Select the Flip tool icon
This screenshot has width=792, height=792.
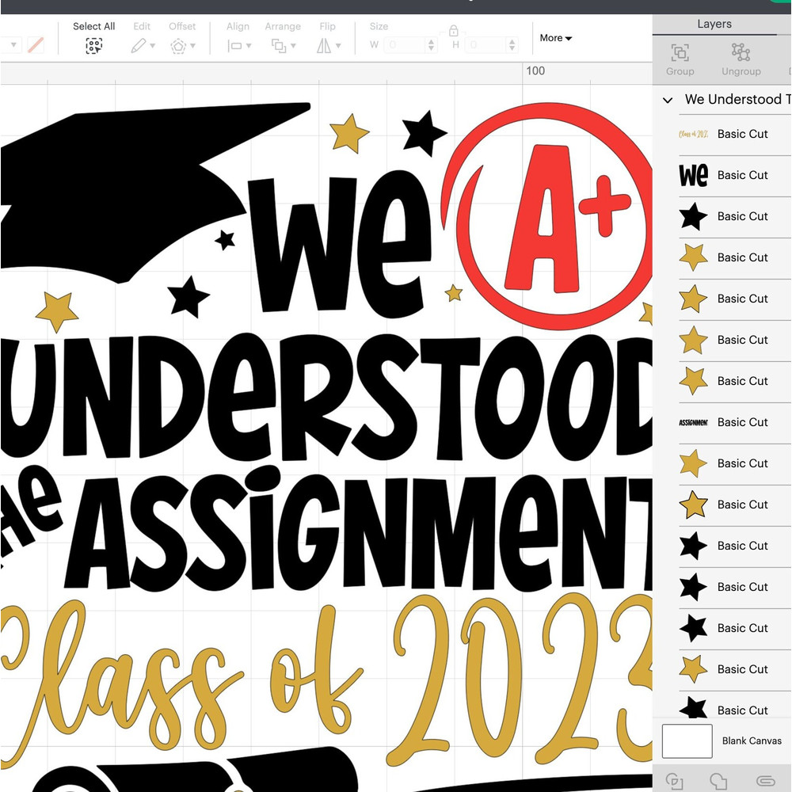pyautogui.click(x=323, y=46)
